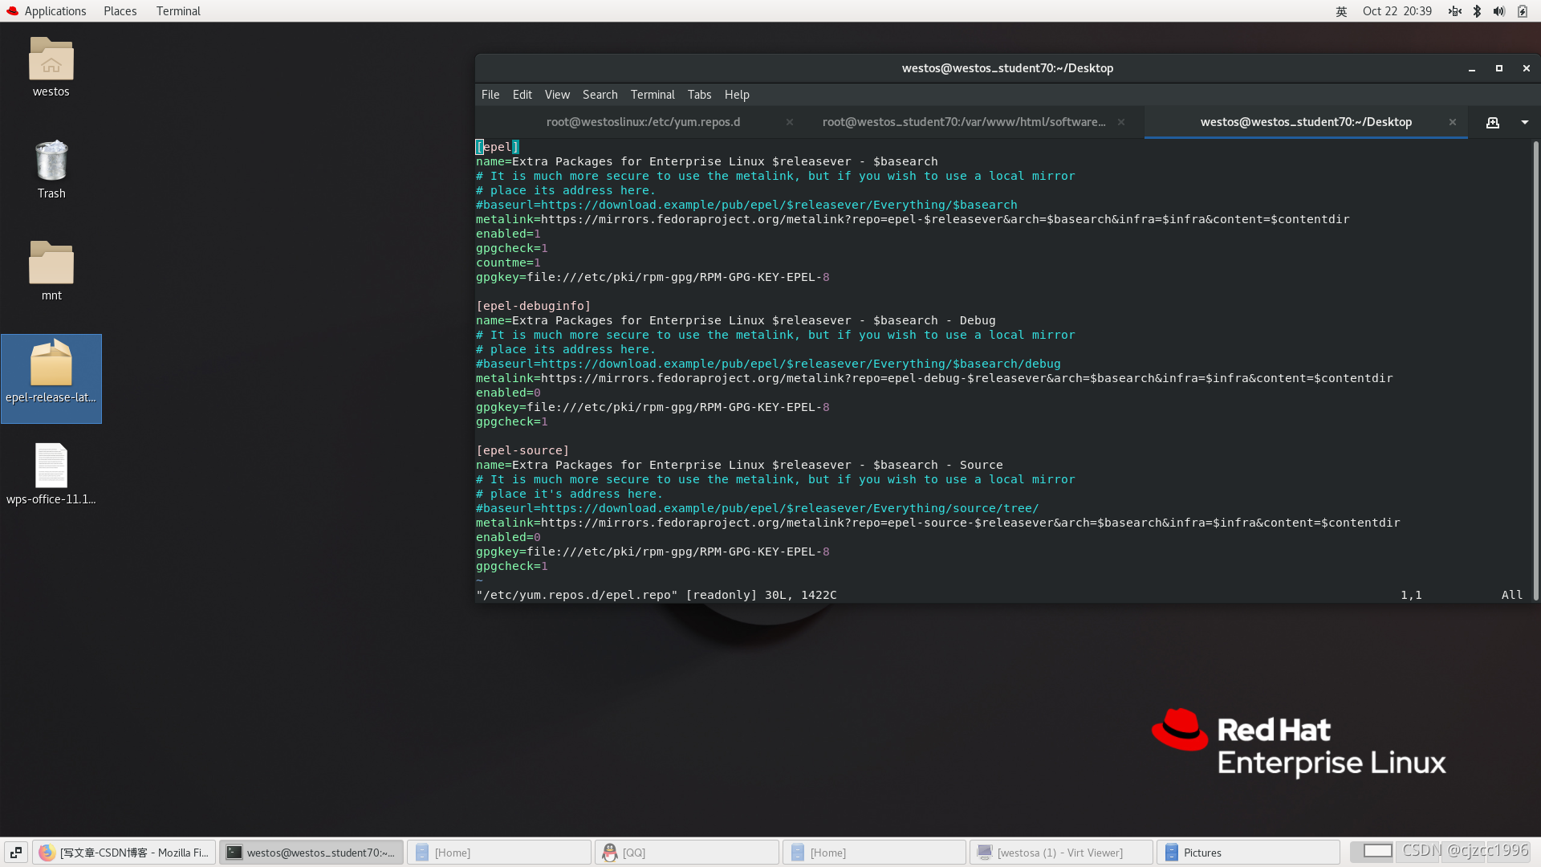Close the /var/www/html/software tab
The height and width of the screenshot is (867, 1541).
pos(1121,122)
